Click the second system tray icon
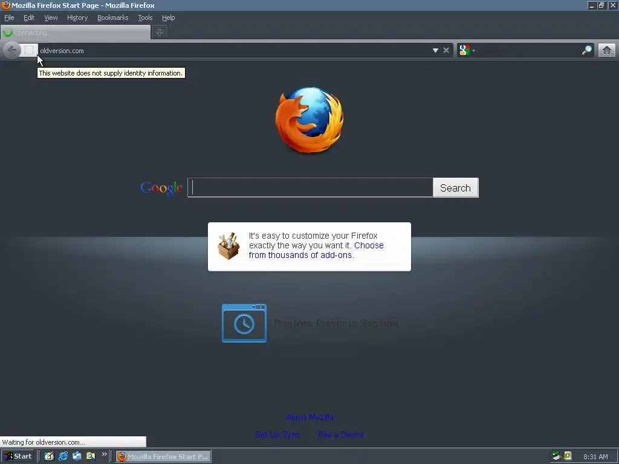 567,456
